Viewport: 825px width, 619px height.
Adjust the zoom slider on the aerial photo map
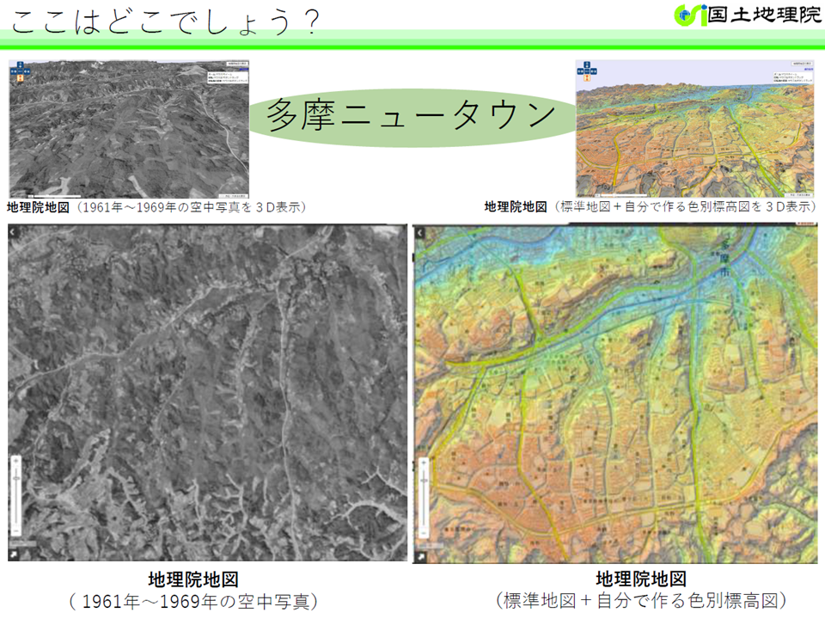click(x=16, y=495)
